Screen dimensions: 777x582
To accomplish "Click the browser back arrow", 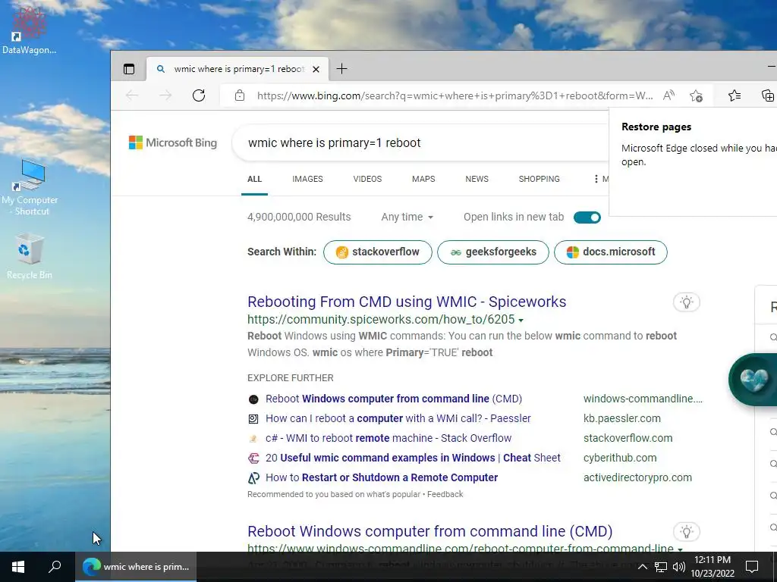I will pos(132,95).
